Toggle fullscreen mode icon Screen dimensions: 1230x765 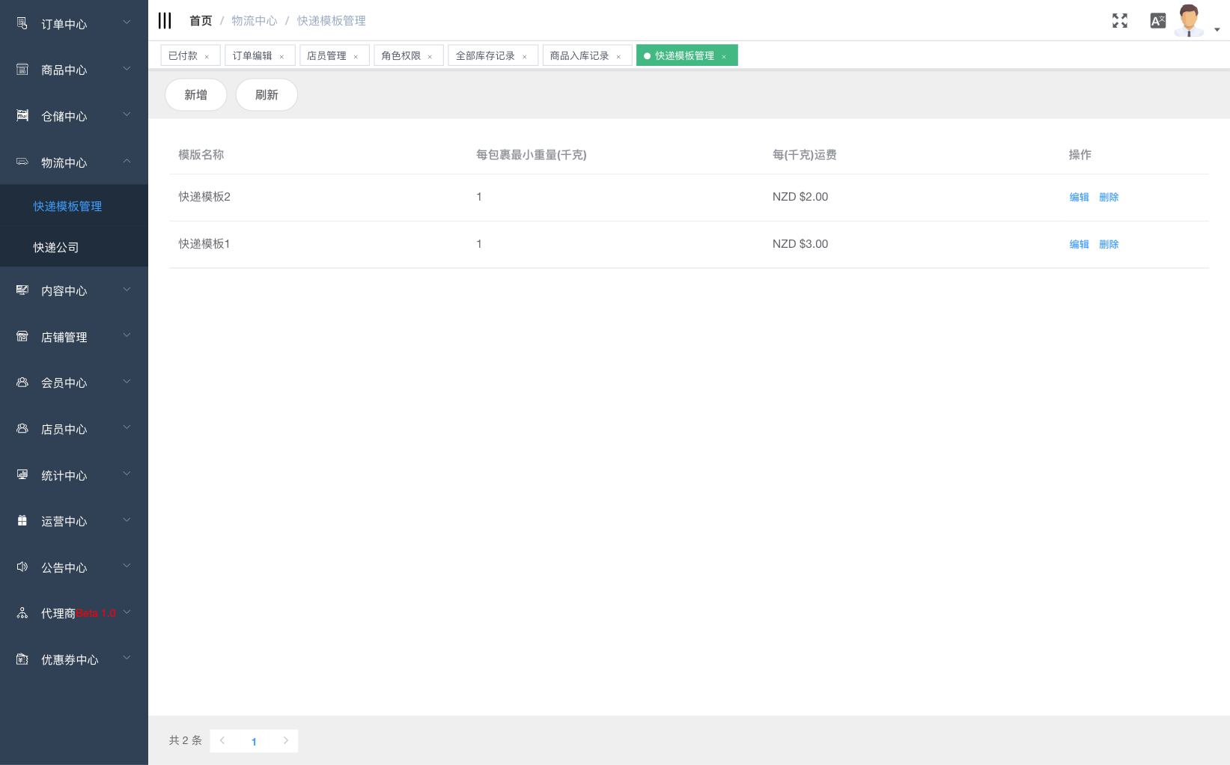pyautogui.click(x=1119, y=21)
